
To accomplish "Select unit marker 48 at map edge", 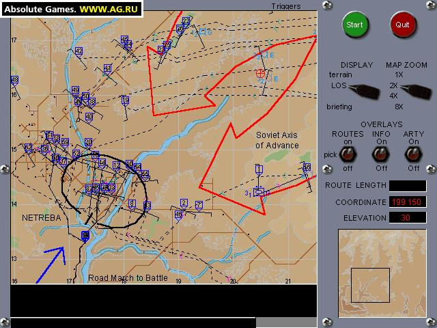I will [x=14, y=81].
